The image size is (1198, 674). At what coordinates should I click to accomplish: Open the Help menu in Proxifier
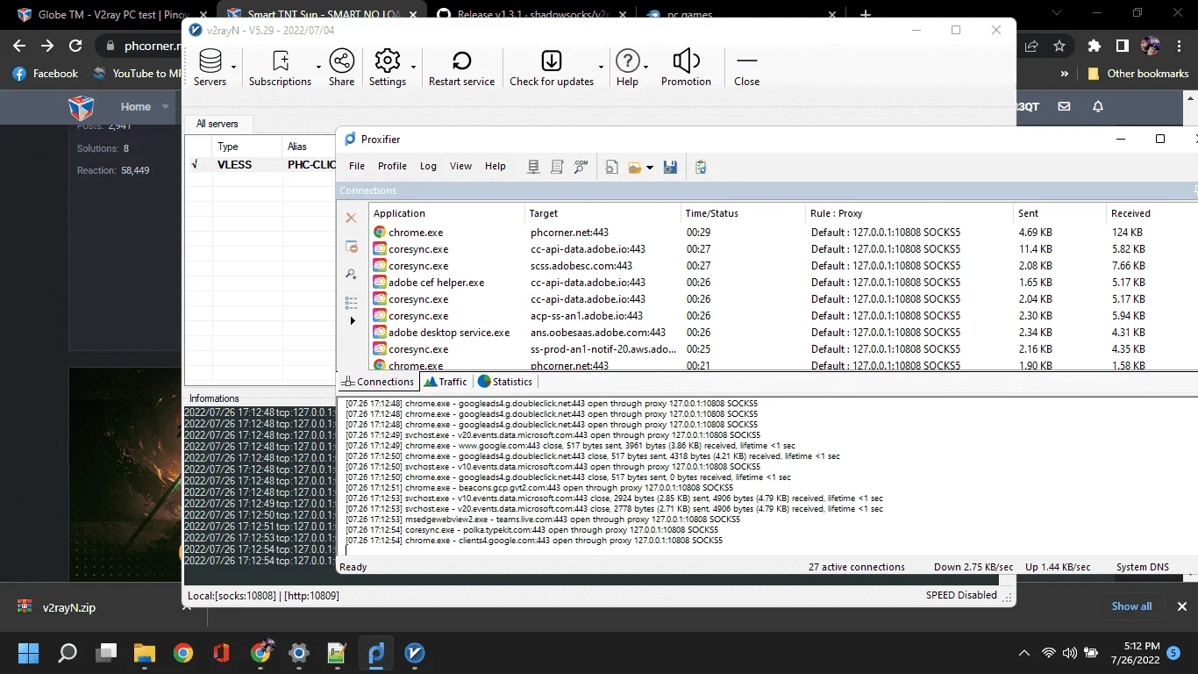click(x=496, y=166)
